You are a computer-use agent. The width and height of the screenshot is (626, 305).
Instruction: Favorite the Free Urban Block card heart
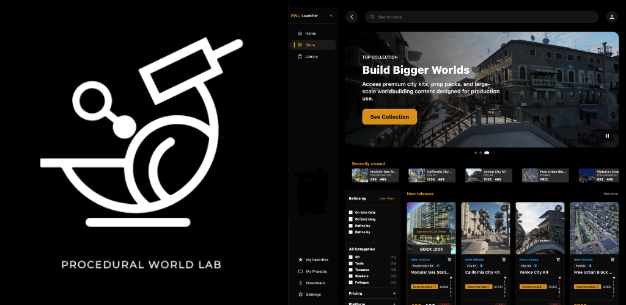point(613,208)
